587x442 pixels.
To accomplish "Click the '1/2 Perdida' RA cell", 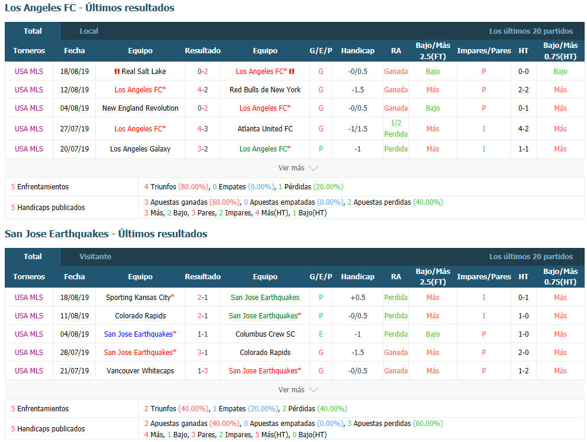I will (x=396, y=128).
